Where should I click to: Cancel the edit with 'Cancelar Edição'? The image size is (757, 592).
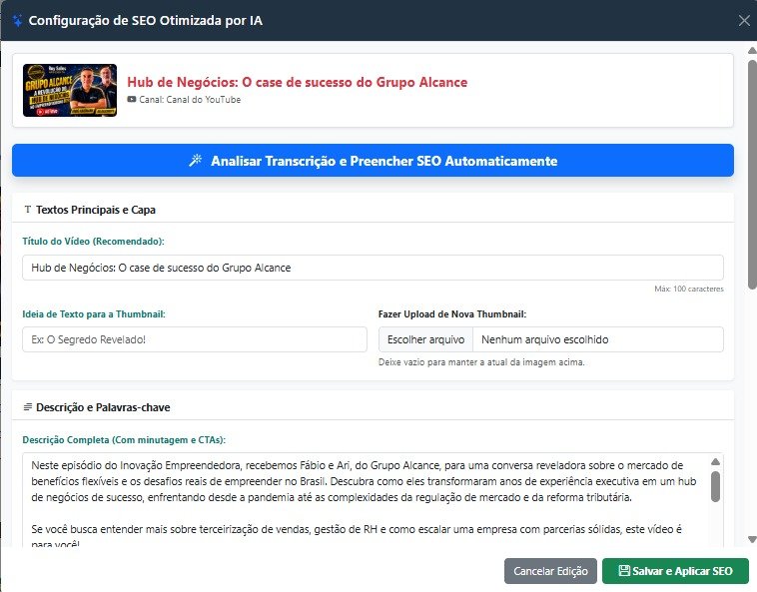coord(550,571)
